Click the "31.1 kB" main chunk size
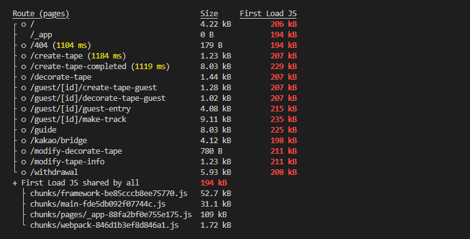This screenshot has width=470, height=239. click(216, 204)
